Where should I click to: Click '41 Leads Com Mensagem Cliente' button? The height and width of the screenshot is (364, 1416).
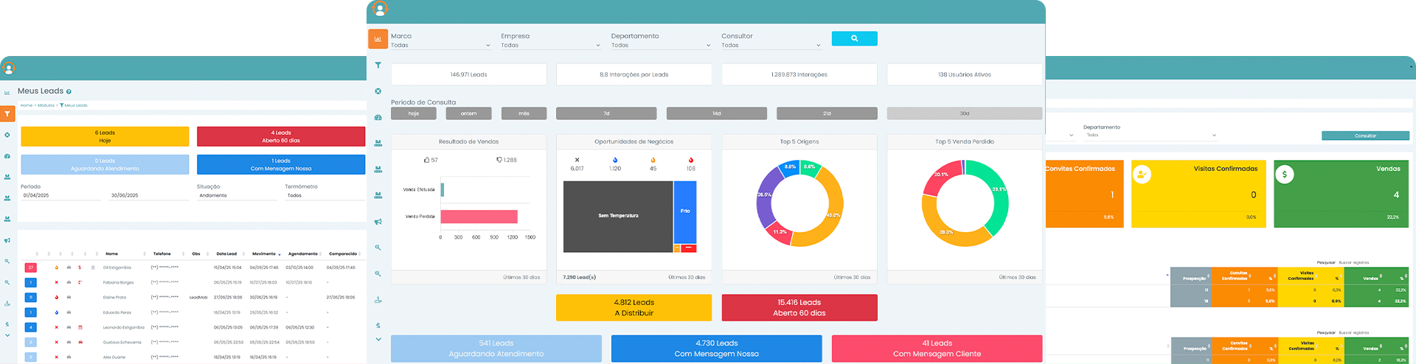(937, 349)
